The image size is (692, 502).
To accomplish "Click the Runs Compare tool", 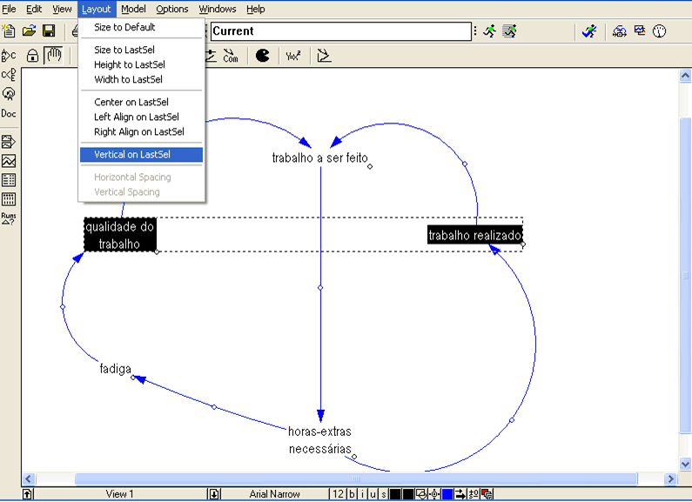I will (9, 218).
